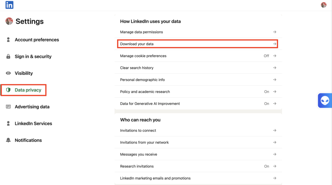Open Notifications settings

coord(28,140)
